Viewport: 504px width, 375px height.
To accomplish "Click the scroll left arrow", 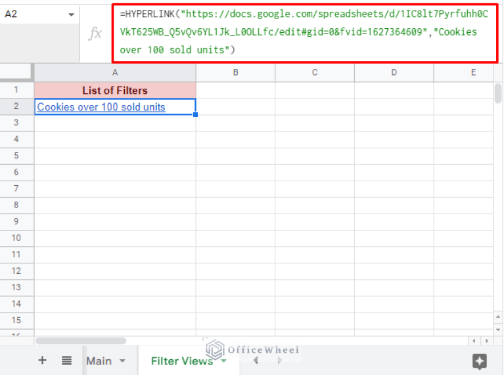I will tap(474, 341).
